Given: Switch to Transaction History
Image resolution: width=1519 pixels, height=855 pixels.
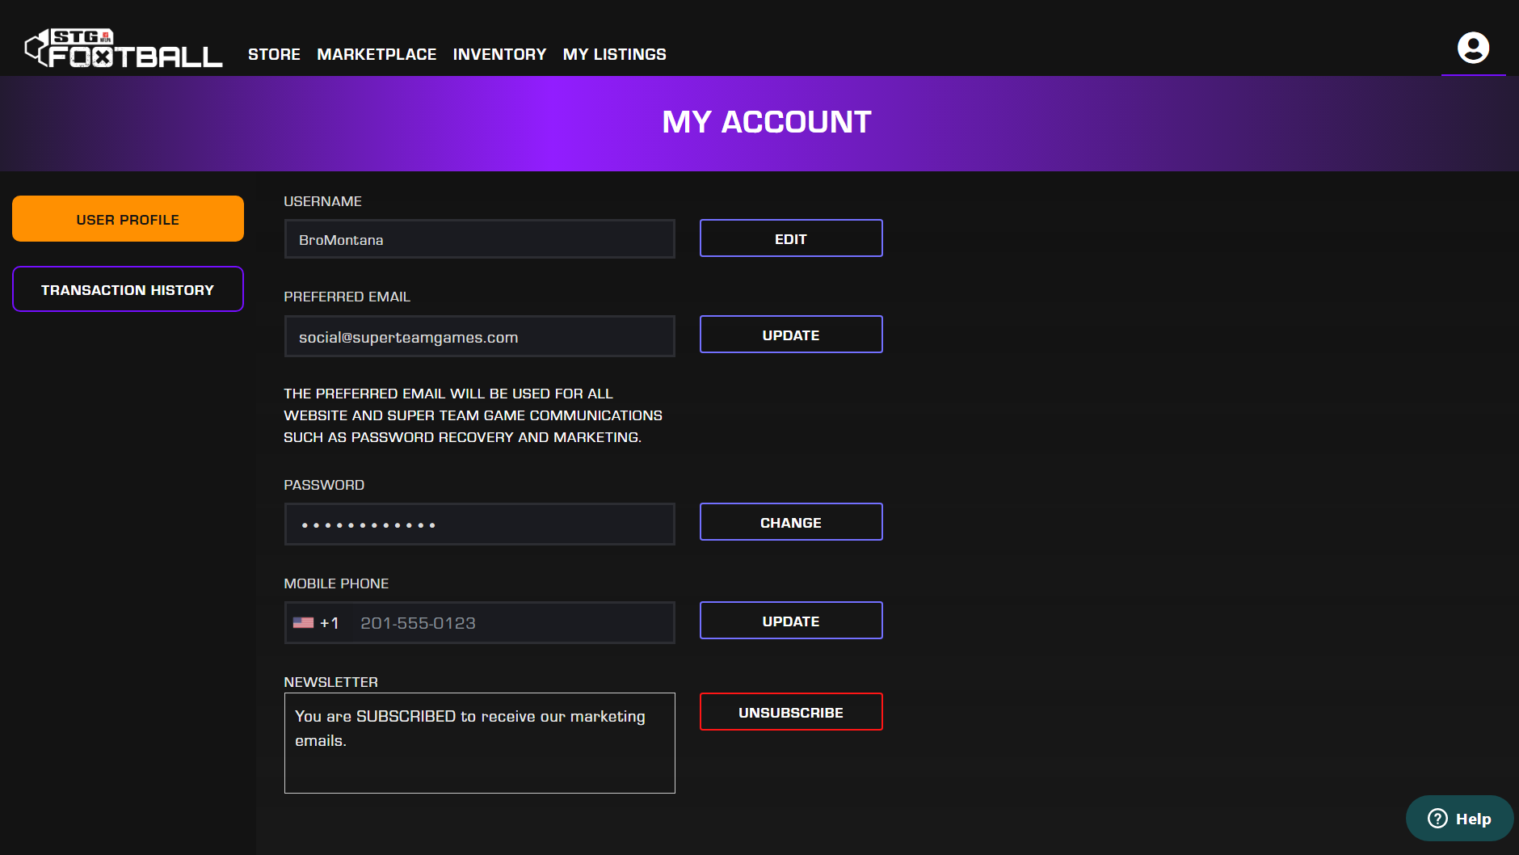Looking at the screenshot, I should (x=128, y=289).
